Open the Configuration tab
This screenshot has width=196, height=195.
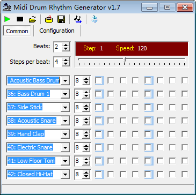point(57,31)
